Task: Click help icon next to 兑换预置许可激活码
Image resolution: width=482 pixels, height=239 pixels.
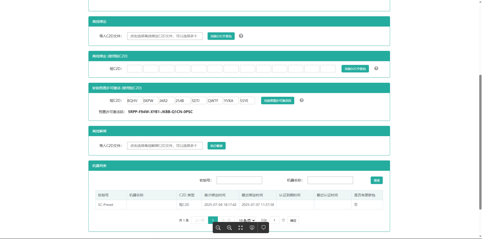Action: 302,100
